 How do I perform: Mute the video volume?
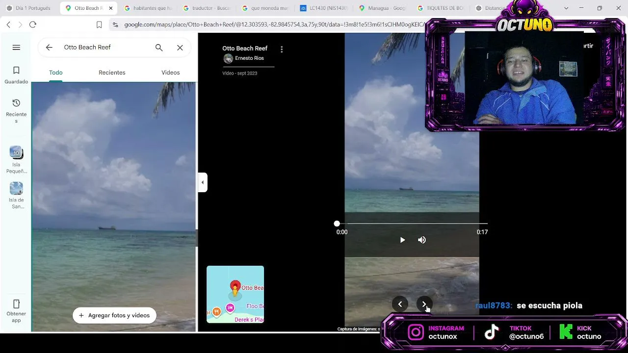coord(422,240)
